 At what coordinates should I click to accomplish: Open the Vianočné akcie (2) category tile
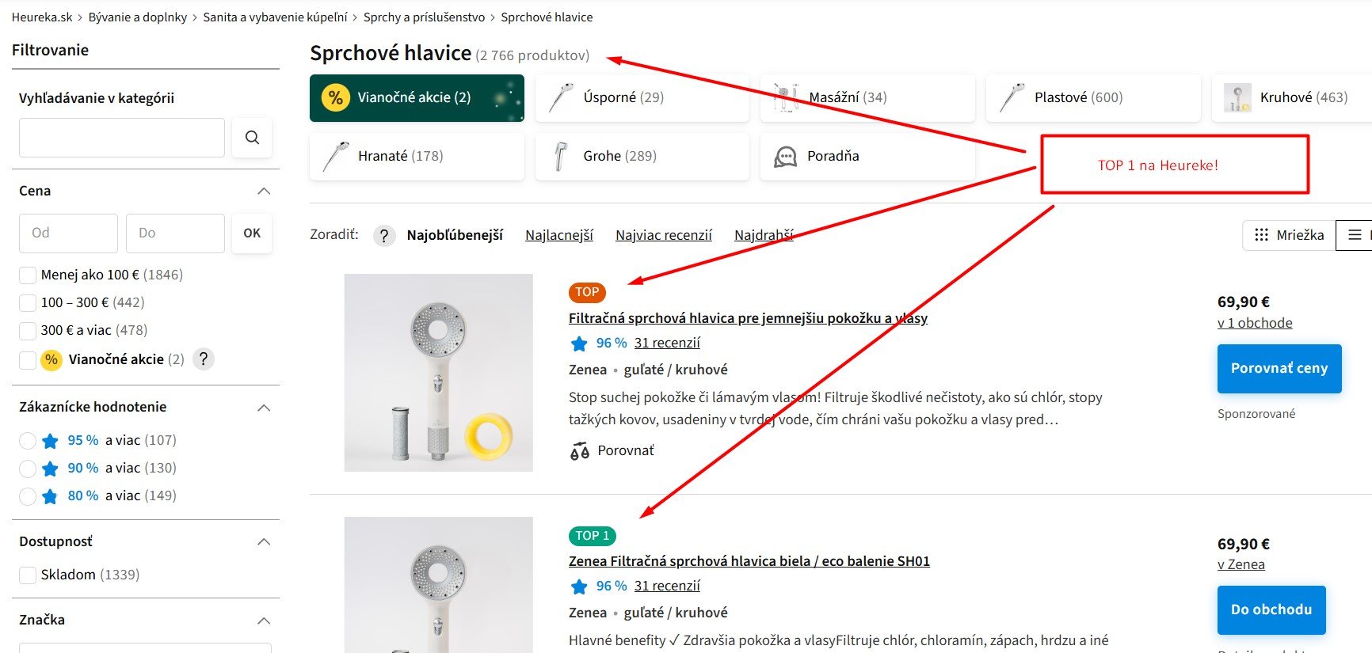[417, 98]
